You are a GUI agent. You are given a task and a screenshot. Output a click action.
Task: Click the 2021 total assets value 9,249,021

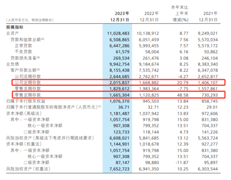[208, 34]
